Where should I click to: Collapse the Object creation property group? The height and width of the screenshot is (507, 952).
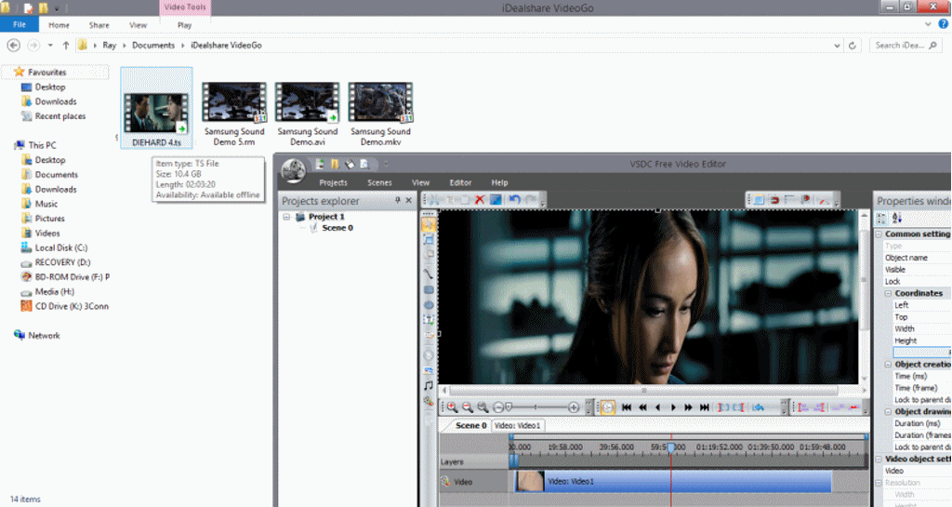tap(888, 365)
